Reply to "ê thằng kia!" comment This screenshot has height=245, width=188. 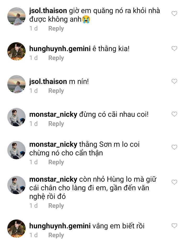pos(56,58)
